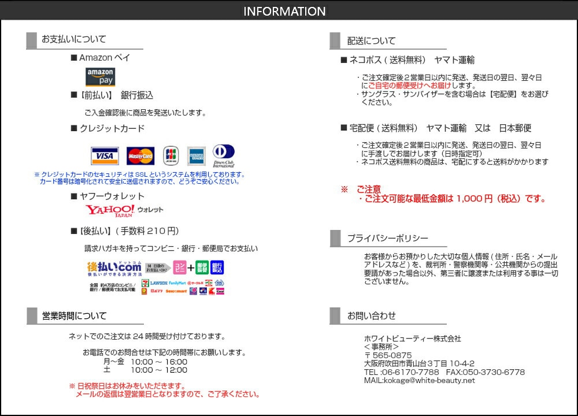Click the Diners Club International logo
This screenshot has width=578, height=416.
[224, 155]
